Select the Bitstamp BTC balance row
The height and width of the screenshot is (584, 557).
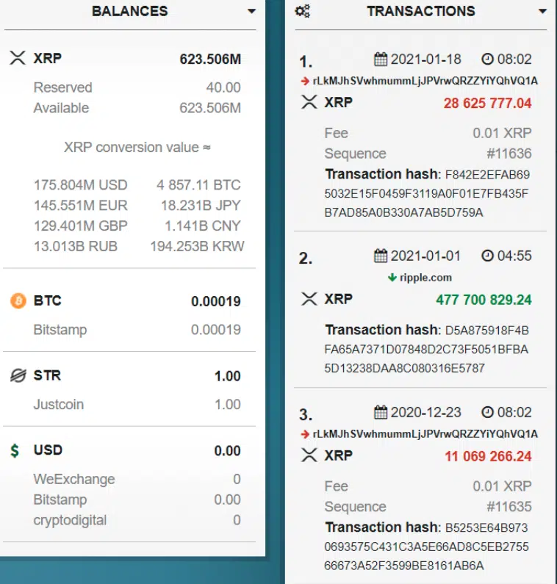tap(137, 330)
